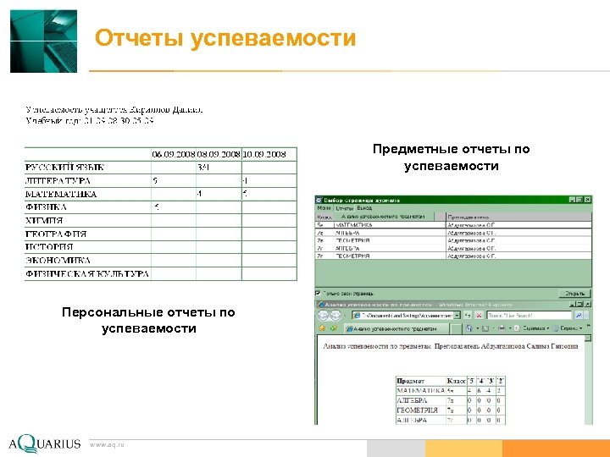This screenshot has height=457, width=610.
Task: Click the Aquarius logo in the footer
Action: click(44, 443)
